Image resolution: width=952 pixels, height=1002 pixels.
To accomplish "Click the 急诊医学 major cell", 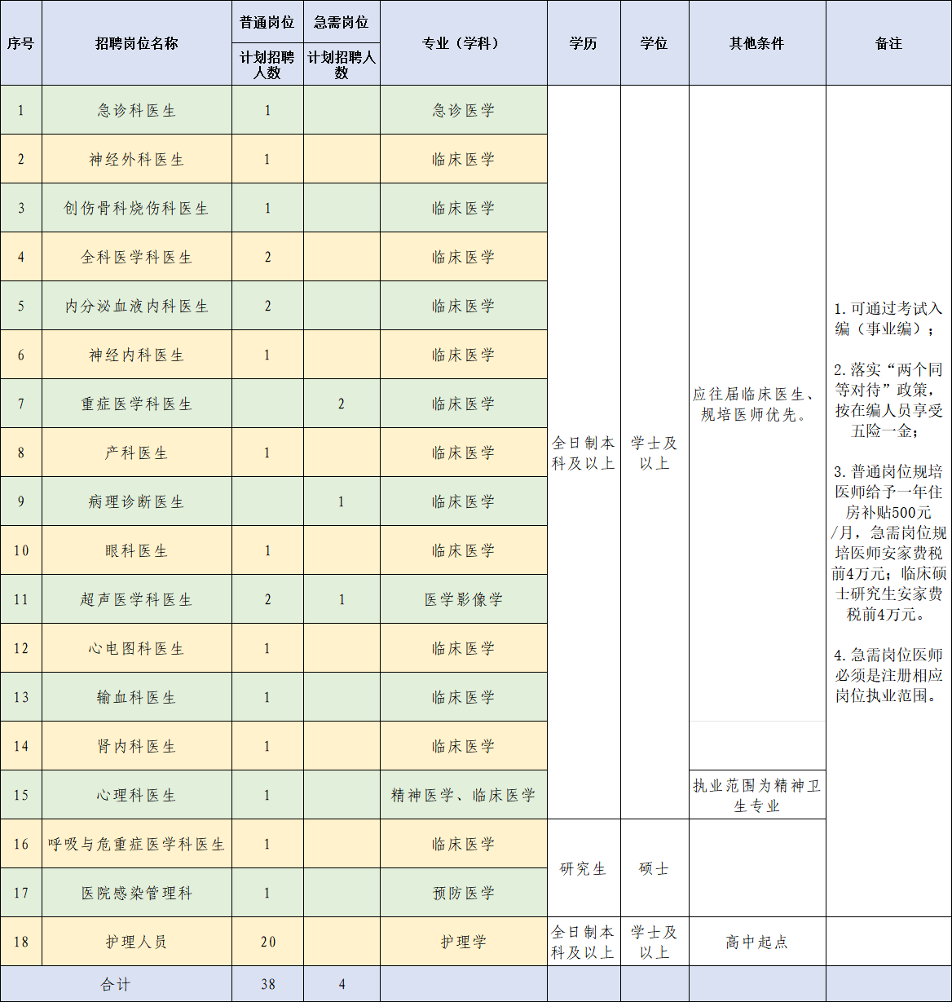I will pos(464,110).
